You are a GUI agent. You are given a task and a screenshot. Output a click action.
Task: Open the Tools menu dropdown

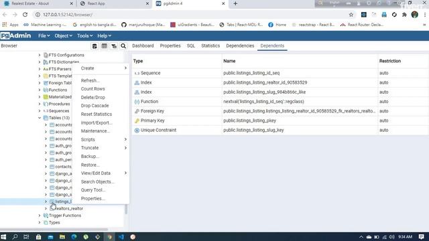click(84, 35)
